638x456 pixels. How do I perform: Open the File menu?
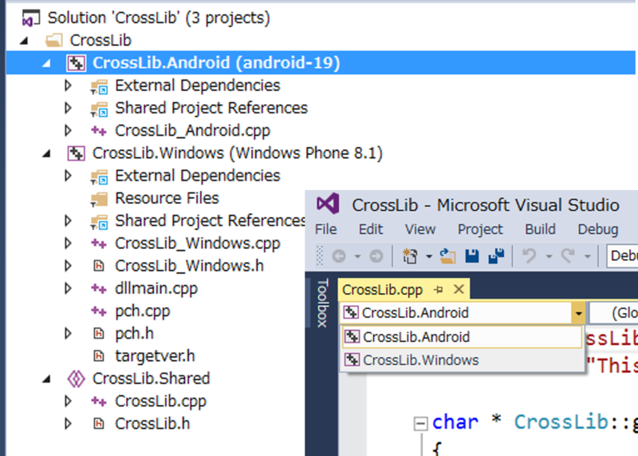tap(325, 229)
